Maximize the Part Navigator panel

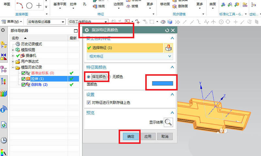(x=76, y=31)
